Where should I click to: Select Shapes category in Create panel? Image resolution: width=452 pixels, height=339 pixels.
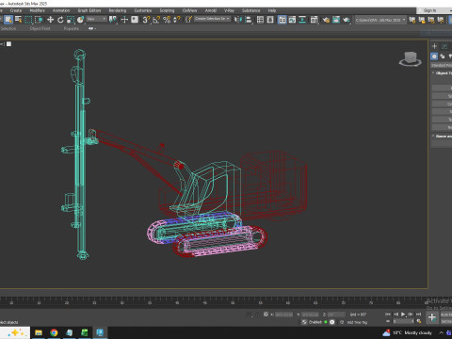point(443,56)
